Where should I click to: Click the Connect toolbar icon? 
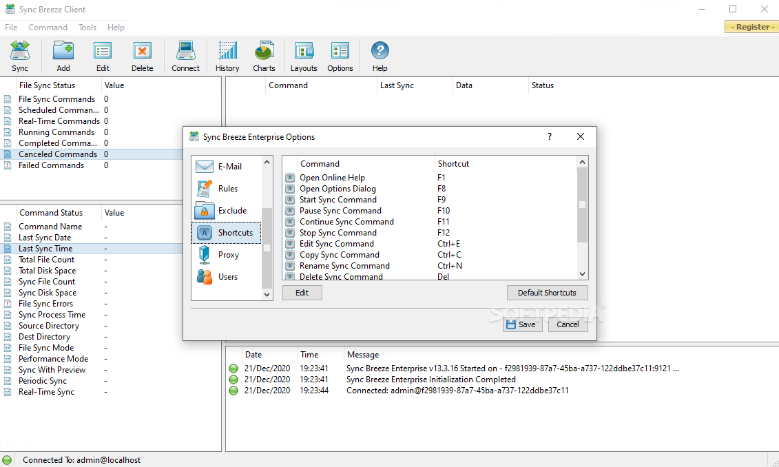click(185, 56)
